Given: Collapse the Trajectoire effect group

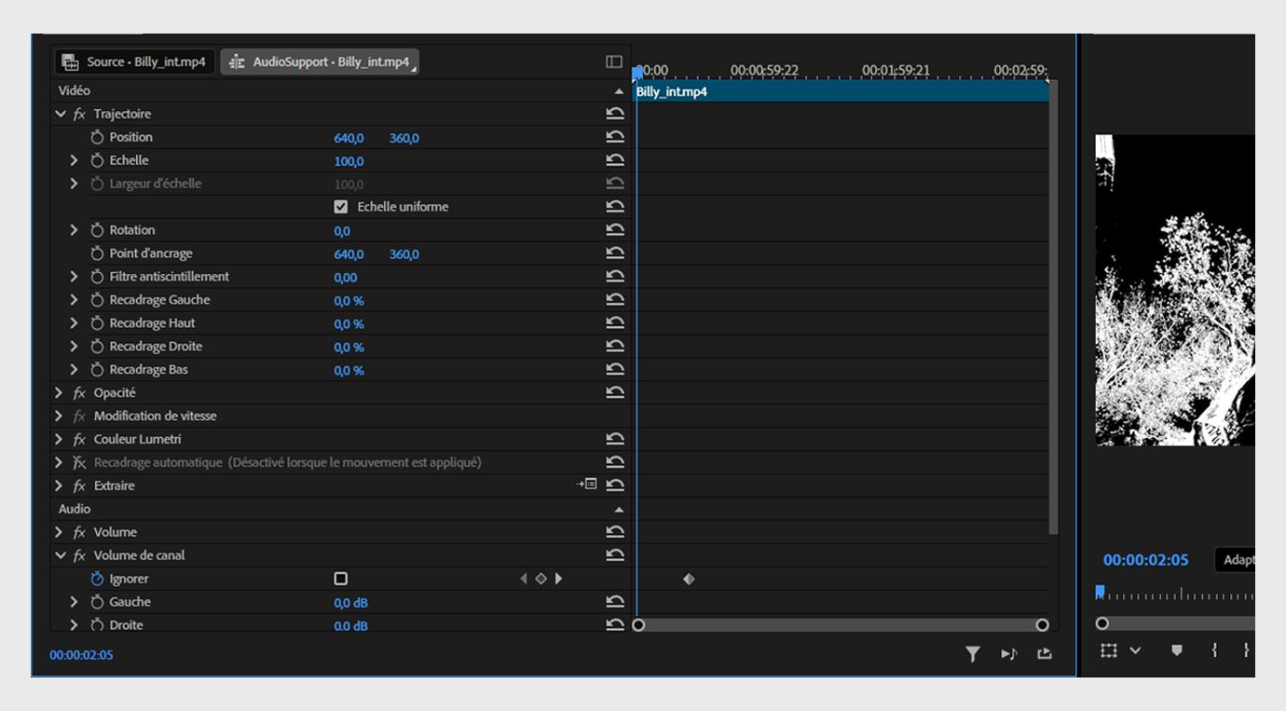Looking at the screenshot, I should coord(61,114).
